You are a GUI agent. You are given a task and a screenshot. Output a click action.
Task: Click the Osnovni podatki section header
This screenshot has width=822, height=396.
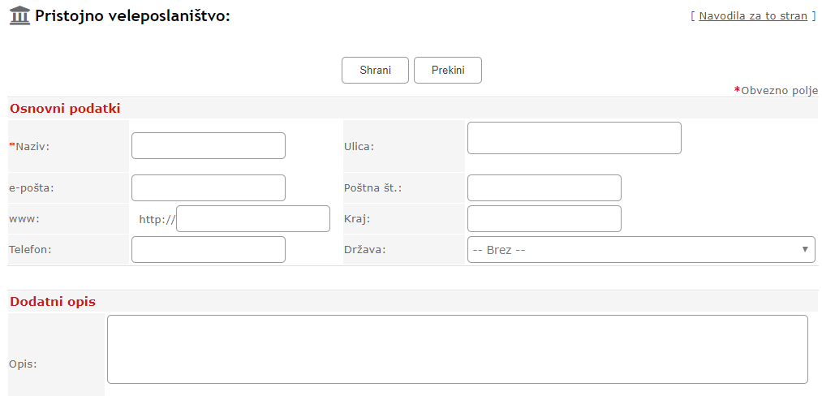tap(65, 109)
